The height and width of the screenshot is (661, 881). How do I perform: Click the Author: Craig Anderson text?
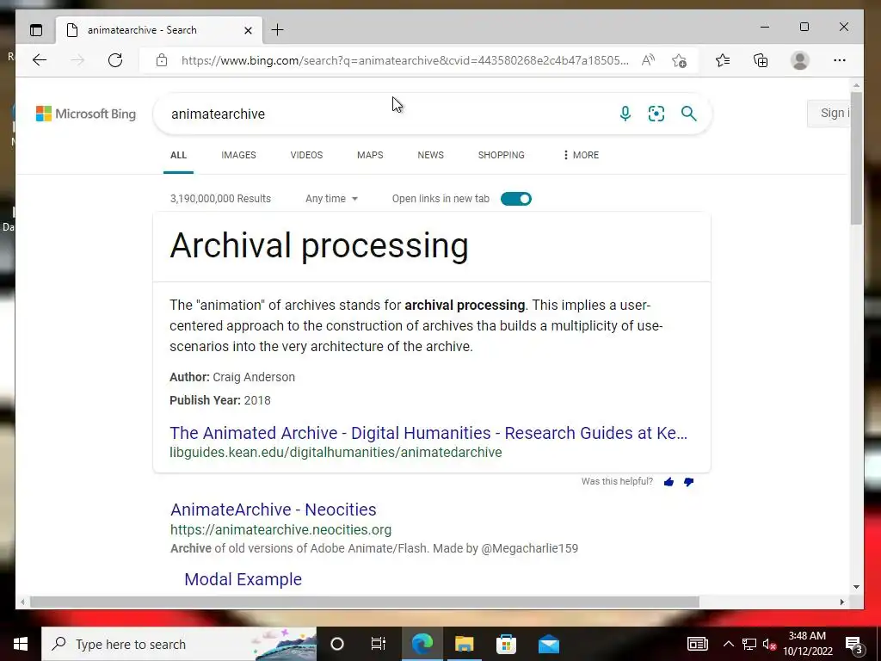[x=232, y=377]
